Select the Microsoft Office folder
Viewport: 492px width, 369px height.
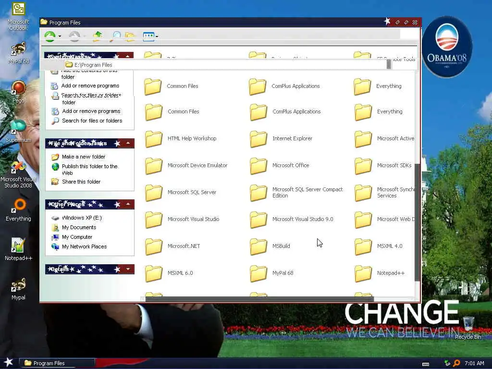(279, 166)
